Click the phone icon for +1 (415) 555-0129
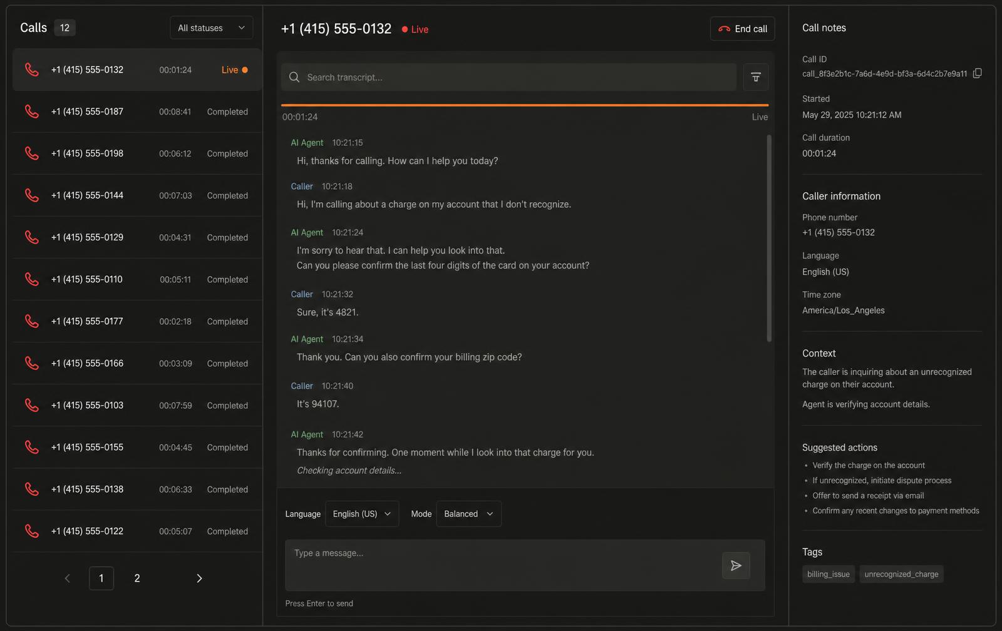The height and width of the screenshot is (631, 1002). (31, 237)
